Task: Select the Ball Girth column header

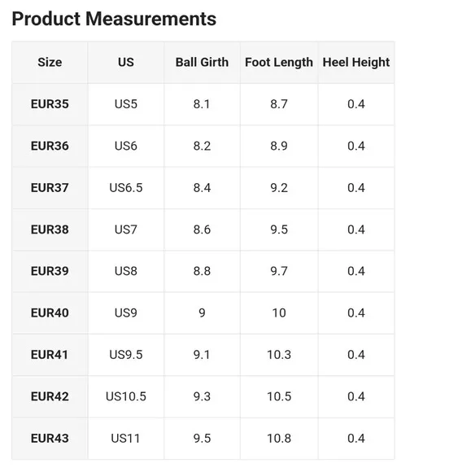Action: [x=202, y=63]
